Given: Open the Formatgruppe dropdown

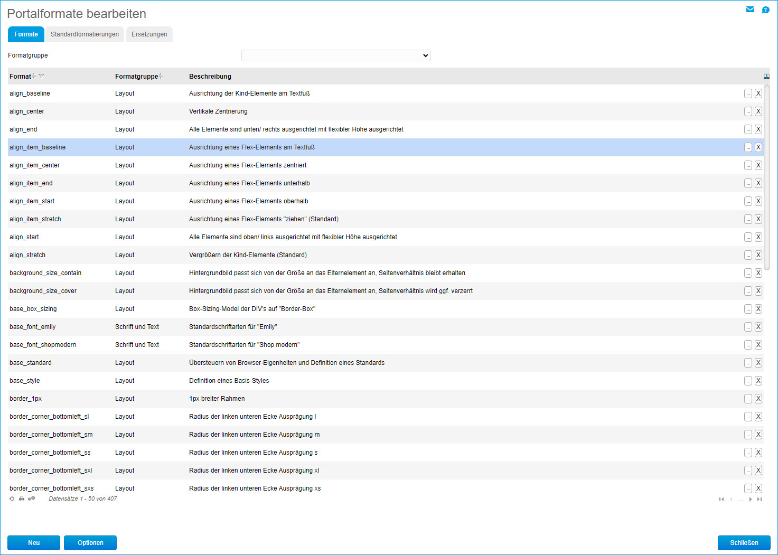Looking at the screenshot, I should [336, 55].
